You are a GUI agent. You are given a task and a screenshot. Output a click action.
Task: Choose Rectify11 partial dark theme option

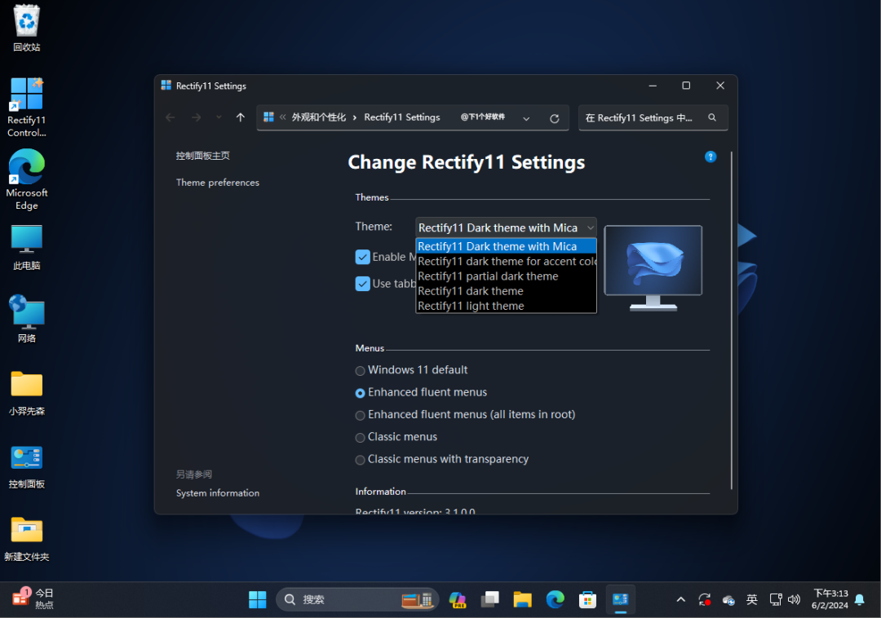click(488, 276)
